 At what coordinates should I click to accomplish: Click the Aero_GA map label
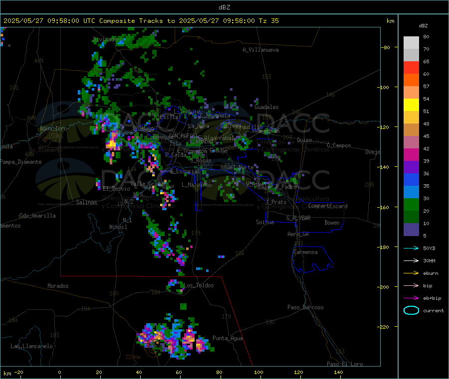click(x=298, y=235)
